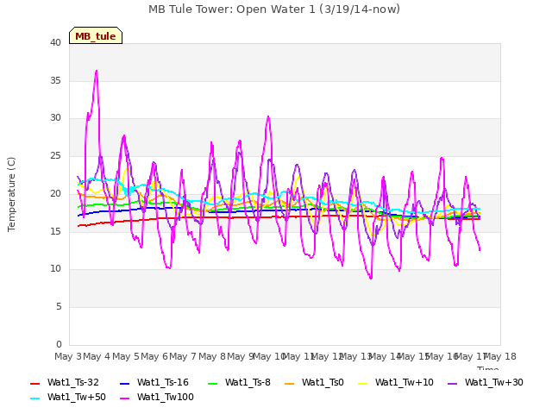
Task: Toggle the Wat1_Tw+10 legend entry
Action: point(396,382)
